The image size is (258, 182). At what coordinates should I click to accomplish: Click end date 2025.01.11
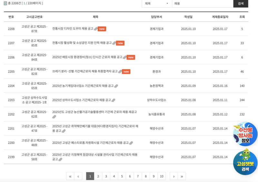pos(220,100)
